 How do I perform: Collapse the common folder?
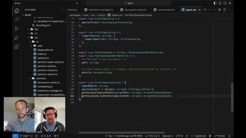point(30,78)
